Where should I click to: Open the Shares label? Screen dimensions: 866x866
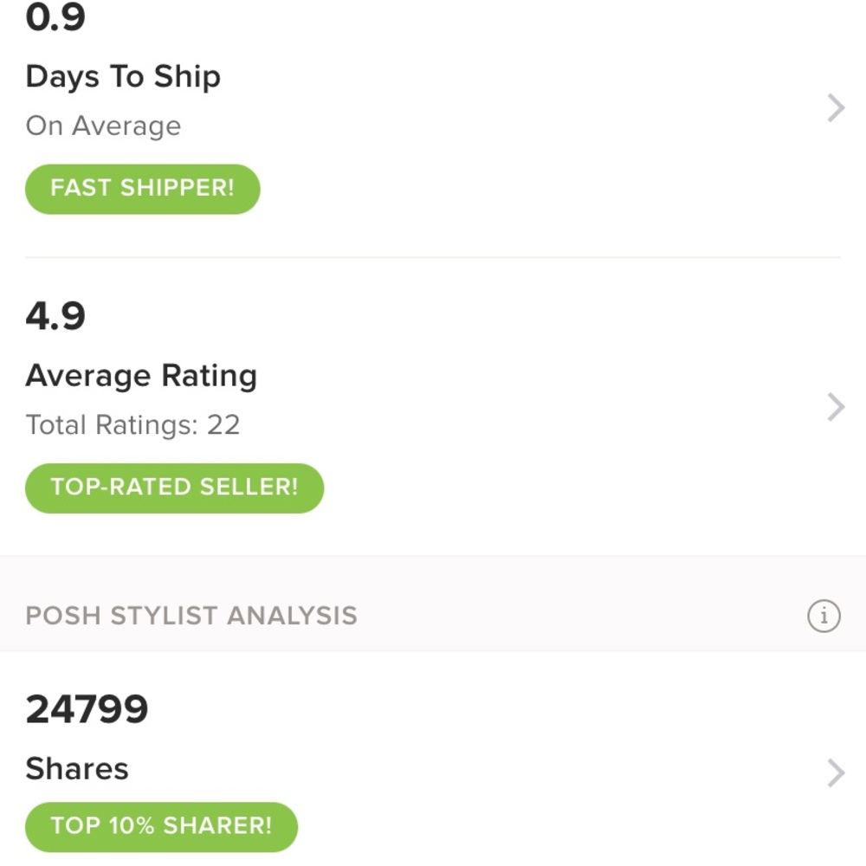[x=77, y=769]
